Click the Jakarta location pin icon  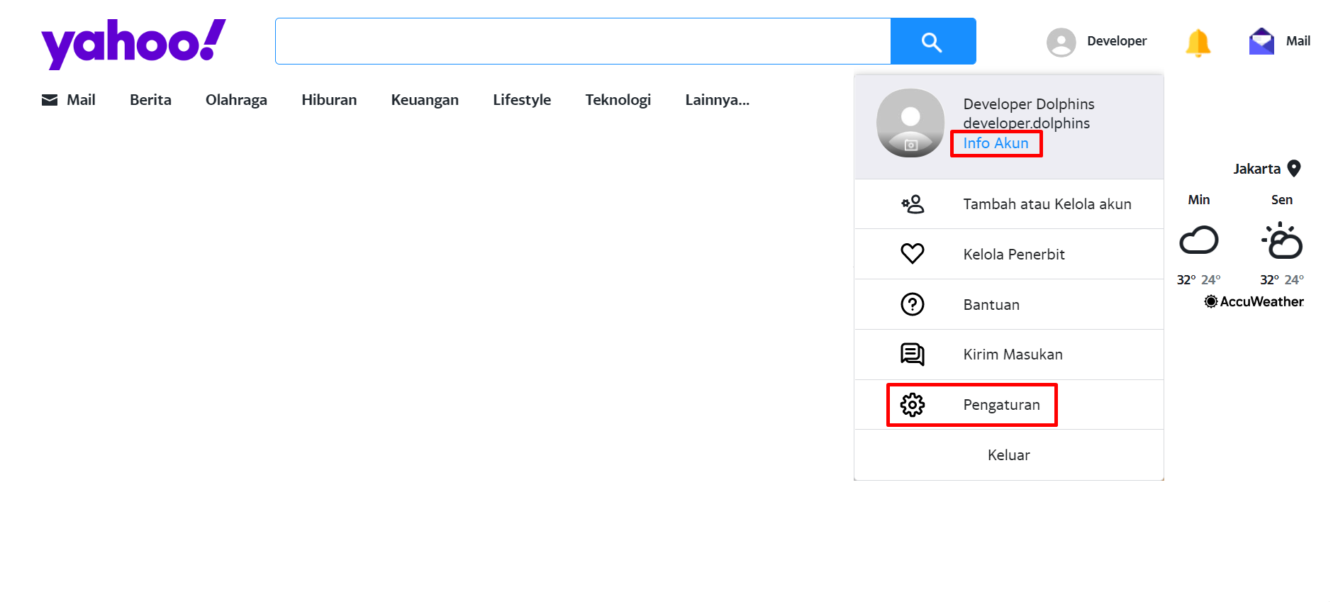coord(1294,169)
